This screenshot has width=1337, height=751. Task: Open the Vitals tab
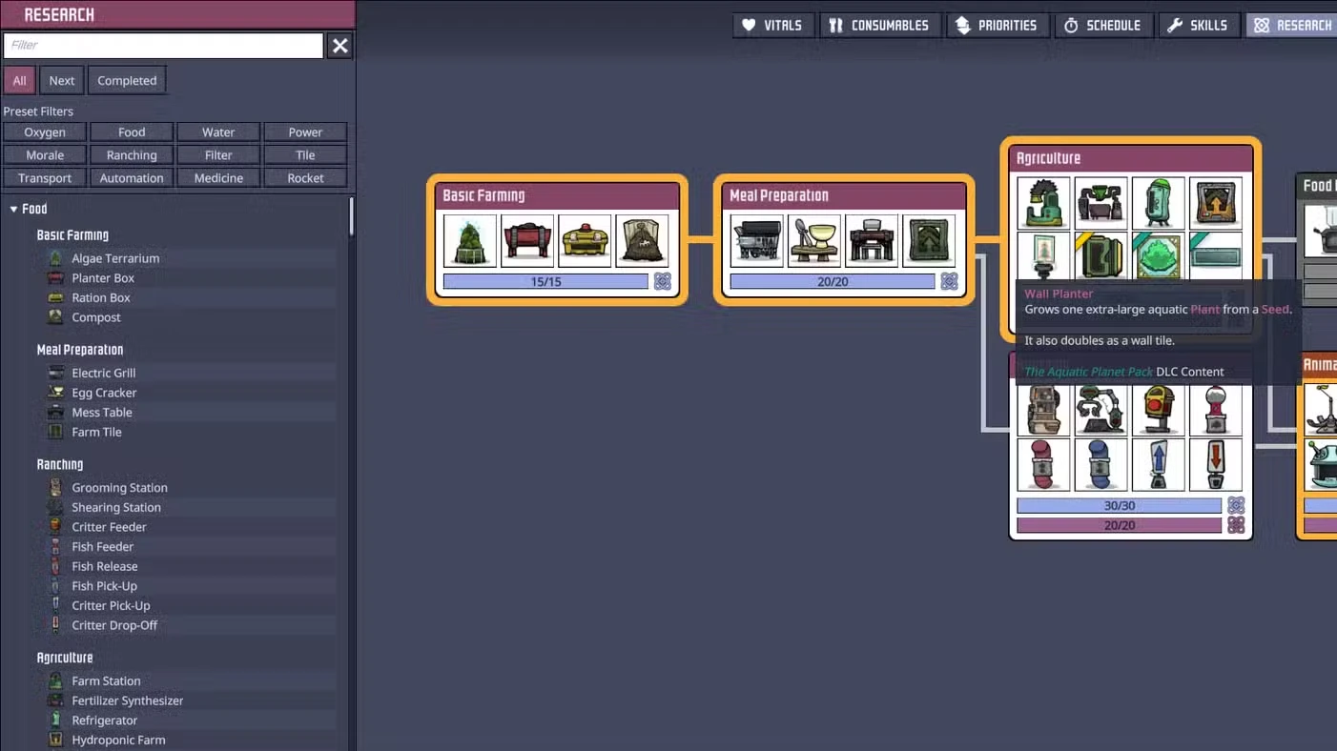coord(772,26)
